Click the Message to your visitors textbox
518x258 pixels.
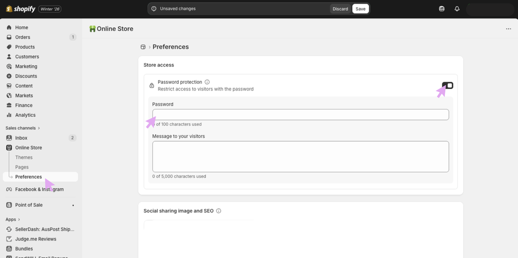point(300,156)
